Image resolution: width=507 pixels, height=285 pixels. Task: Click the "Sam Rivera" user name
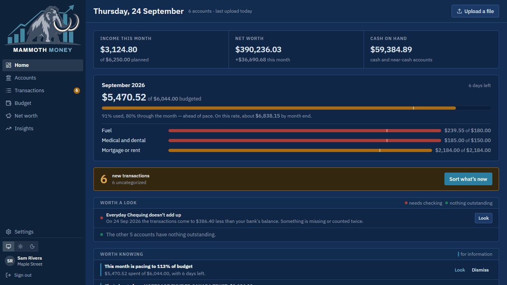30,258
